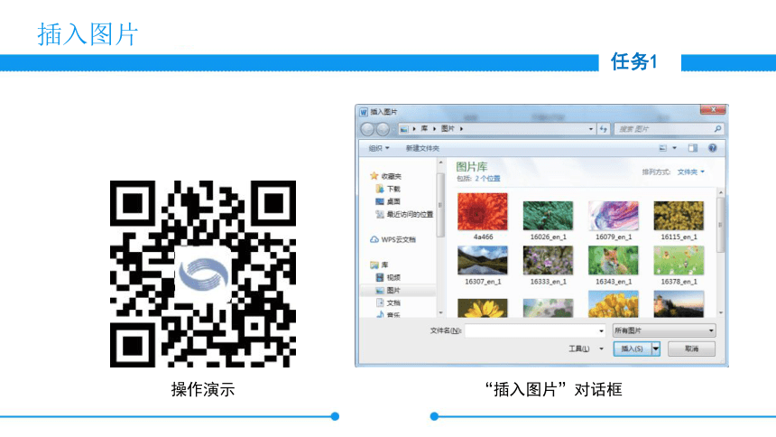
Task: Select the 16115_en_1 thumbnail
Action: [679, 216]
